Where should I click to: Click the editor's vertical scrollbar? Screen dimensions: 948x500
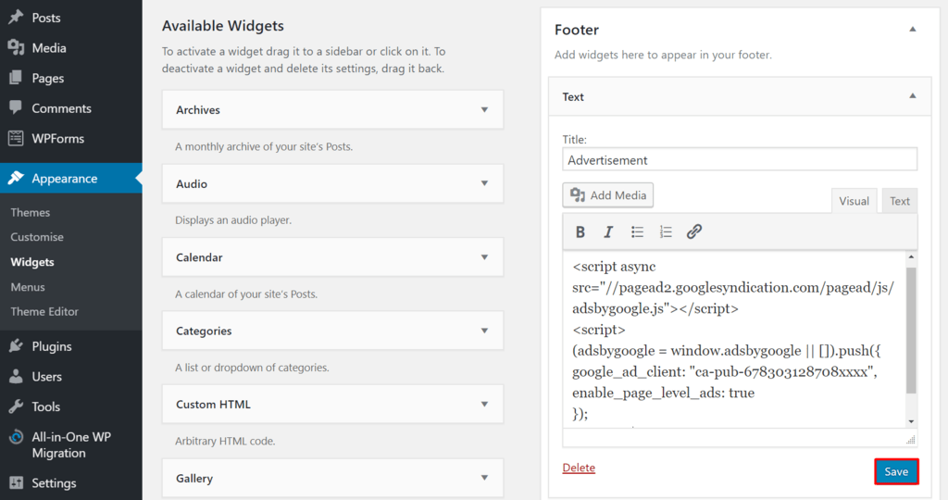(911, 333)
